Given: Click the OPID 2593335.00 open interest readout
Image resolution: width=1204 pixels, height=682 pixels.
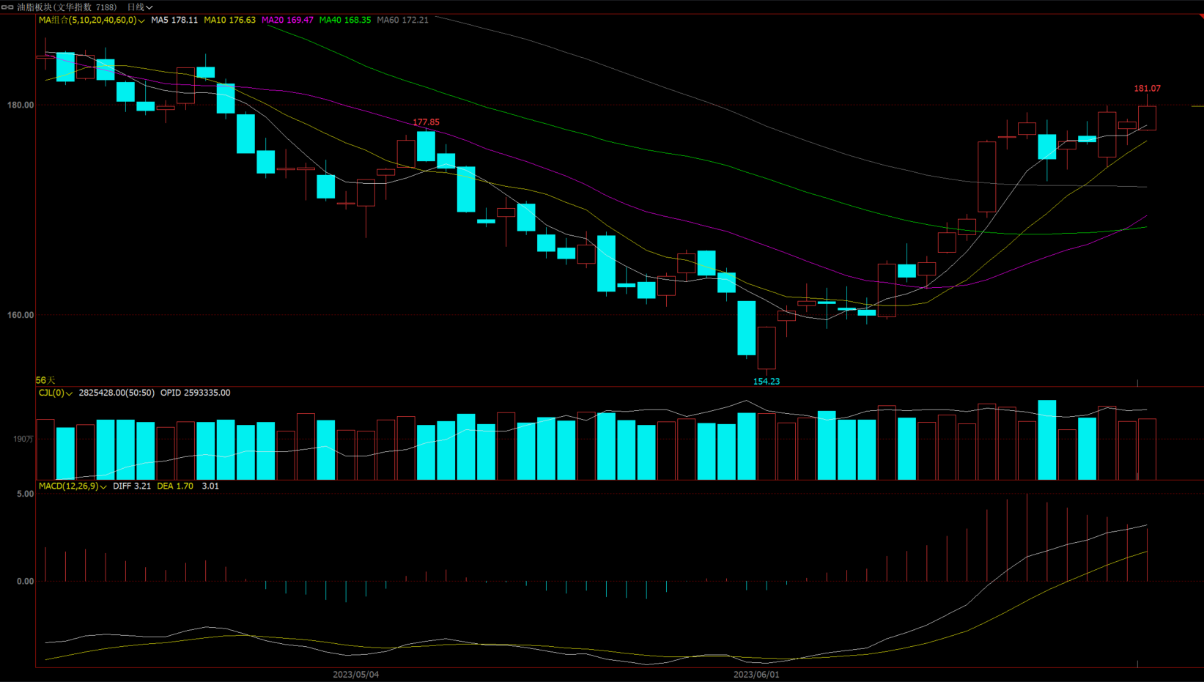Looking at the screenshot, I should click(x=195, y=393).
